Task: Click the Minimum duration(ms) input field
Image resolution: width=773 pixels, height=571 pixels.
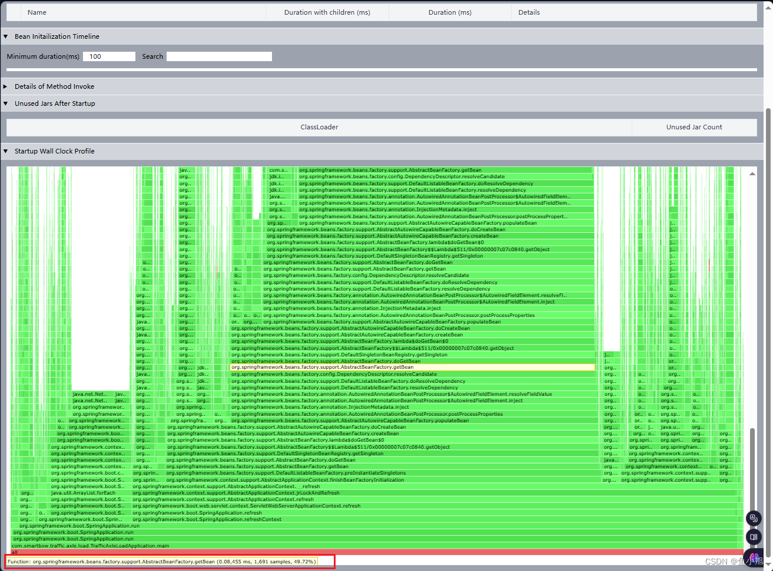Action: (x=109, y=56)
